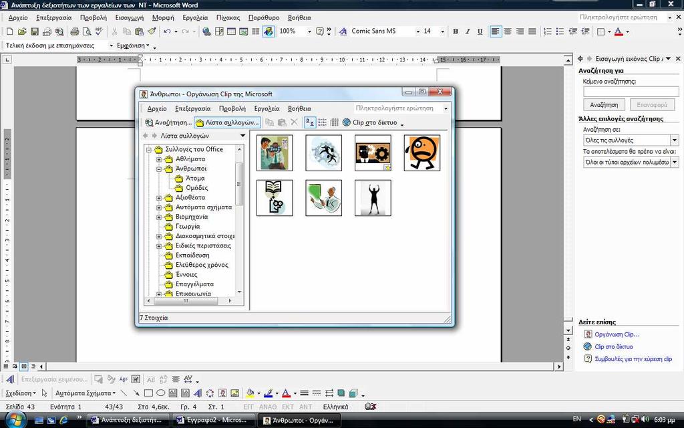Insert a table from the toolbar
Image resolution: width=684 pixels, height=428 pixels.
[x=231, y=31]
